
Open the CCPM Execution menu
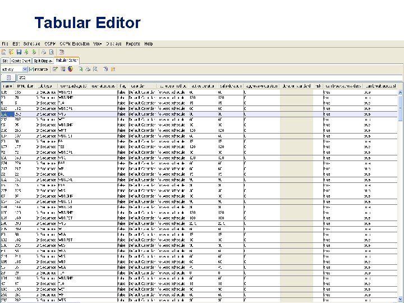click(x=75, y=44)
